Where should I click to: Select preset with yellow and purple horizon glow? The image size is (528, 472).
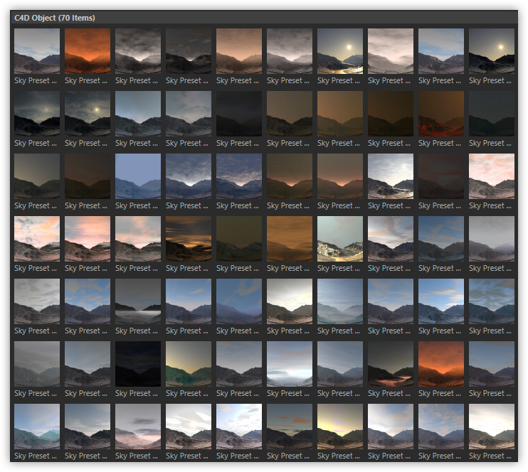[x=340, y=427]
